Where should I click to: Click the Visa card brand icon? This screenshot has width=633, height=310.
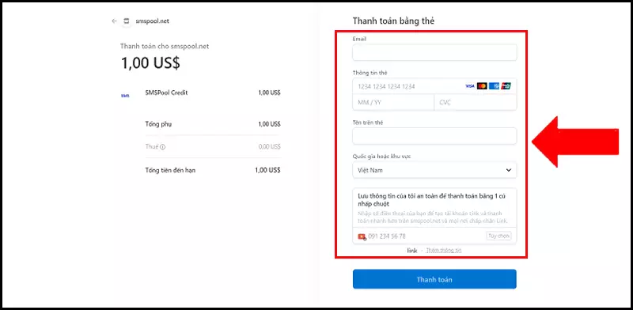tap(470, 86)
